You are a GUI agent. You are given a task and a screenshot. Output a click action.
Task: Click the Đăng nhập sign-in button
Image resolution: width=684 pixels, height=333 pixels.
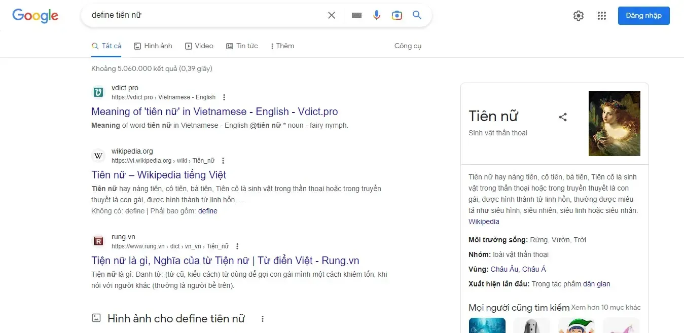click(643, 15)
